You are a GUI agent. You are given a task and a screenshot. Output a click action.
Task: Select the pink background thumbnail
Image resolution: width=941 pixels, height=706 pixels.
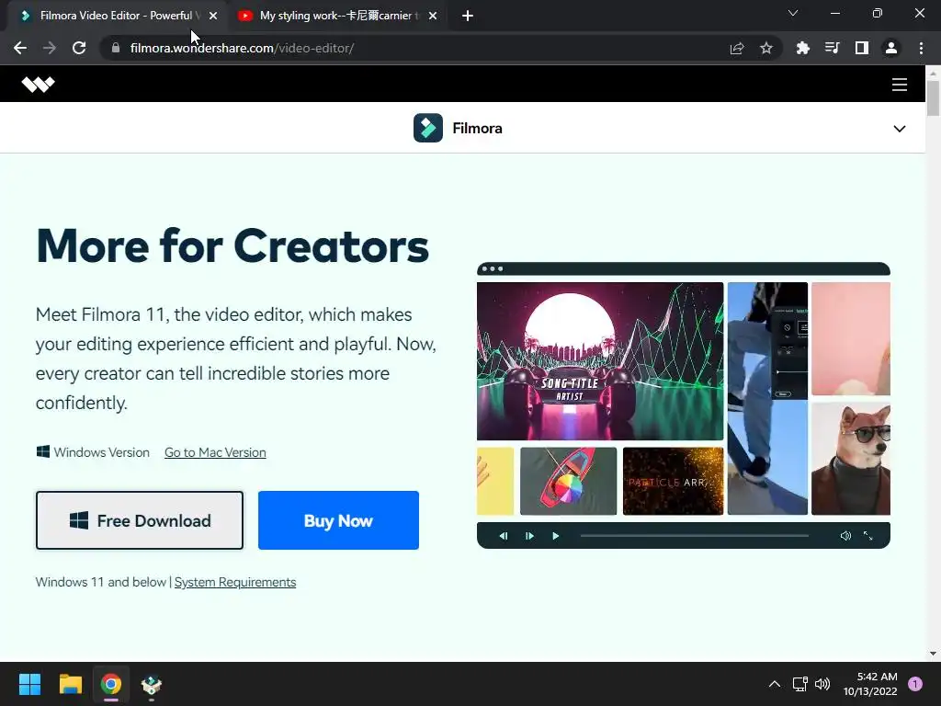(x=851, y=339)
